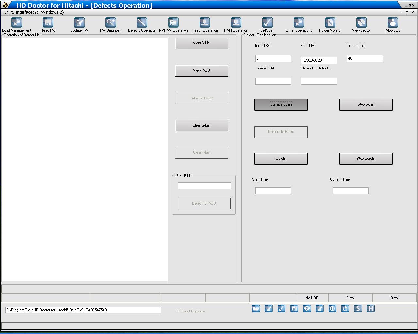
Task: Click the open folder icon in bottom bar
Action: (x=256, y=309)
